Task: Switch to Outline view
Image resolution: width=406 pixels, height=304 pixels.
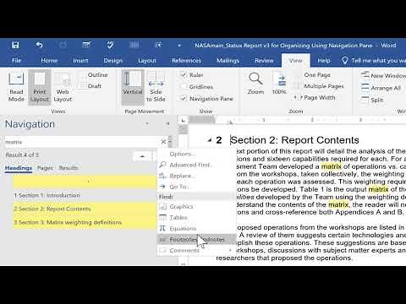Action: [94, 75]
